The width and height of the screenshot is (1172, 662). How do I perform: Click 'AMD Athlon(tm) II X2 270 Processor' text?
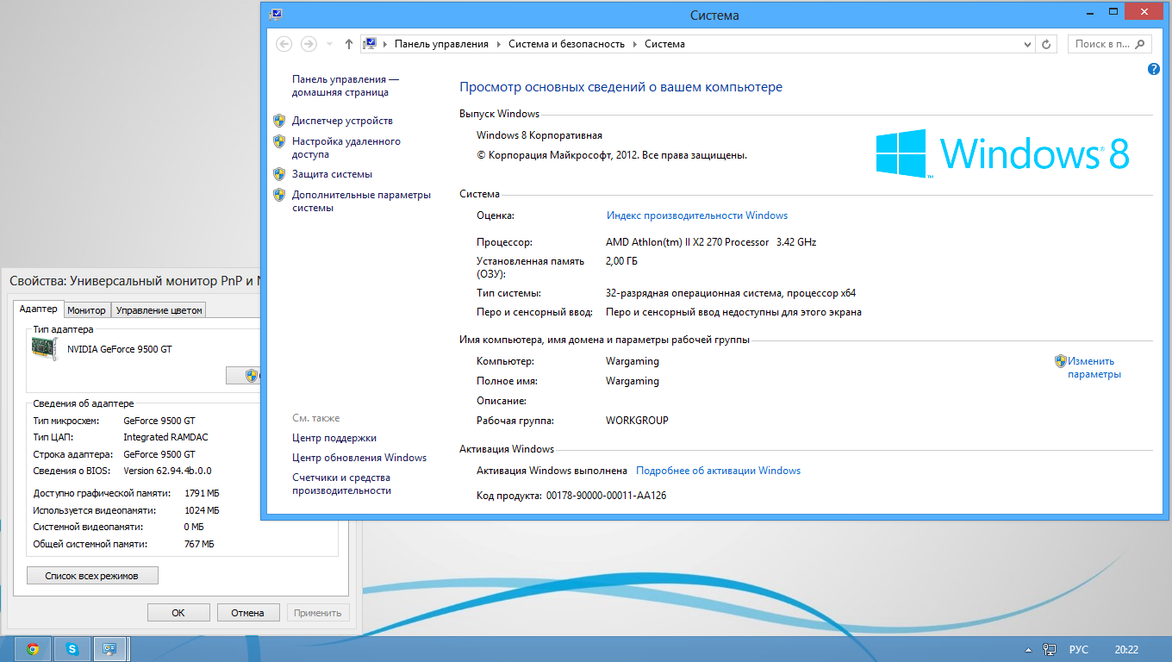click(x=687, y=242)
